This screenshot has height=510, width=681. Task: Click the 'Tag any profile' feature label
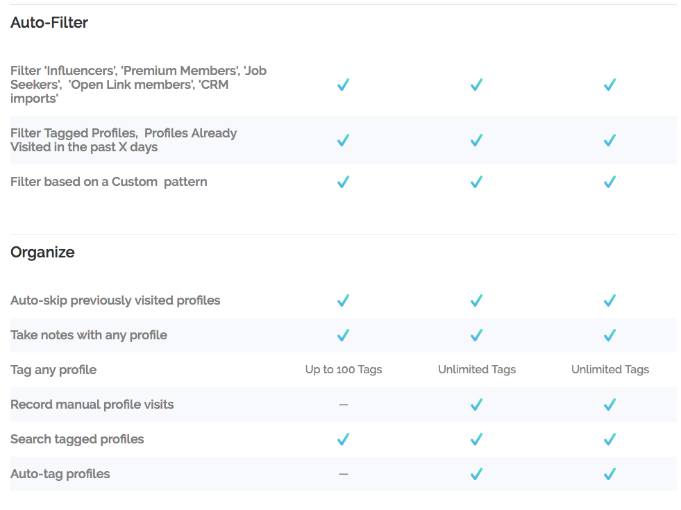coord(53,370)
